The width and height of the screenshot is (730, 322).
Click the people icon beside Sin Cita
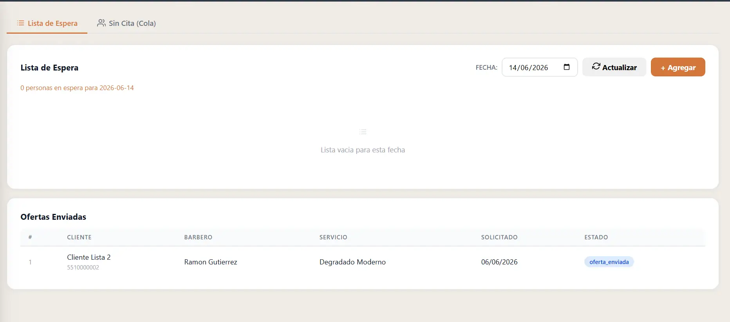101,23
